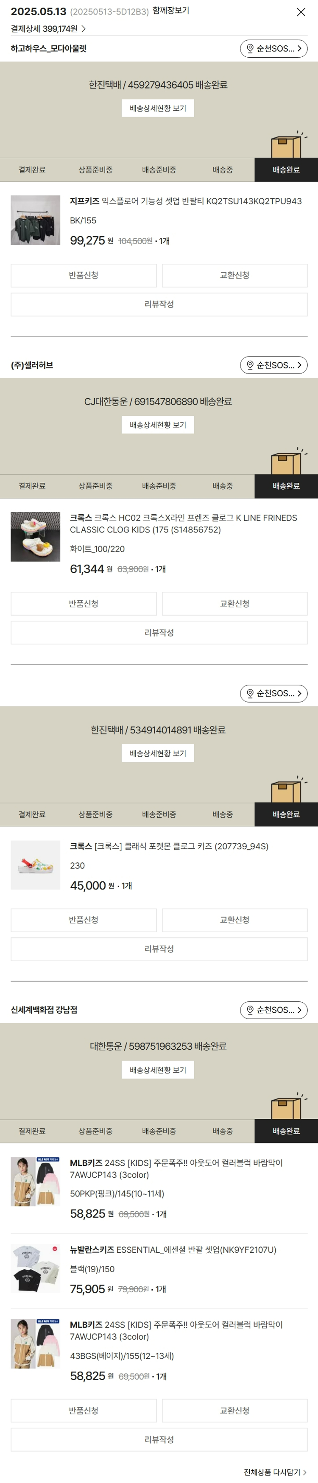318x1483 pixels.
Task: Open the 크록스 포켓몬 클로그 product image
Action: (35, 865)
